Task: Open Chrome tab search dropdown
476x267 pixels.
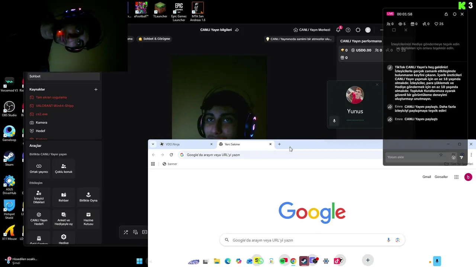Action: pos(153,144)
